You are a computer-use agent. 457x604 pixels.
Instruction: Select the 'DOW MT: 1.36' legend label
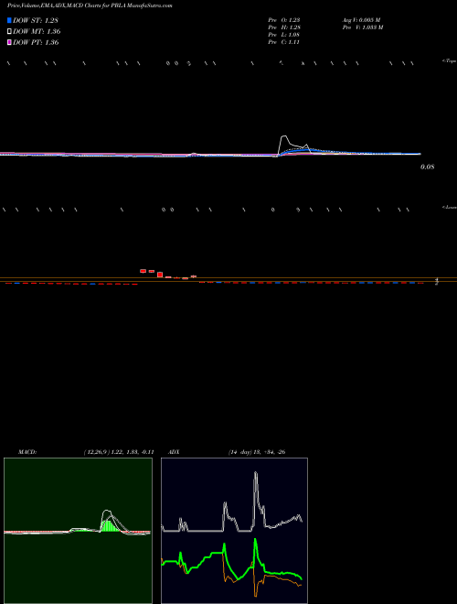pyautogui.click(x=37, y=31)
